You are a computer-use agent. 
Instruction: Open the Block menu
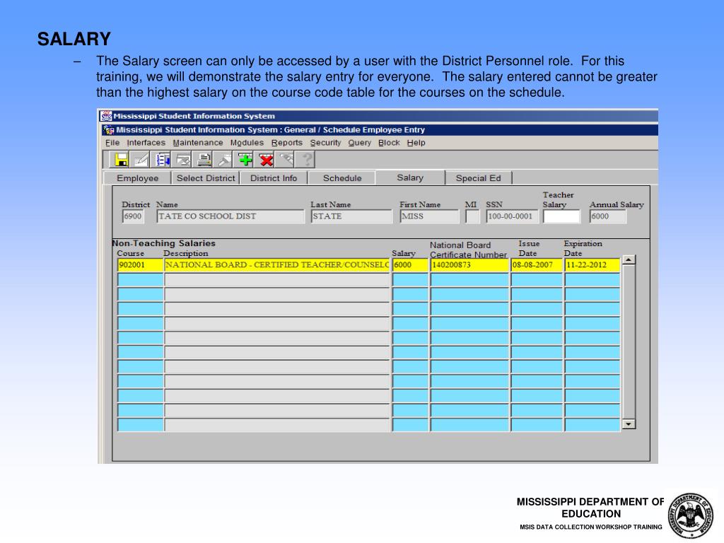(389, 143)
